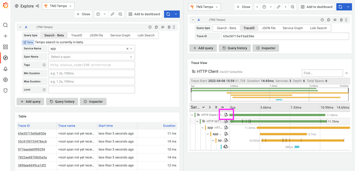Image resolution: width=355 pixels, height=171 pixels.
Task: Switch left query type to TraceID
Action: 77,36
